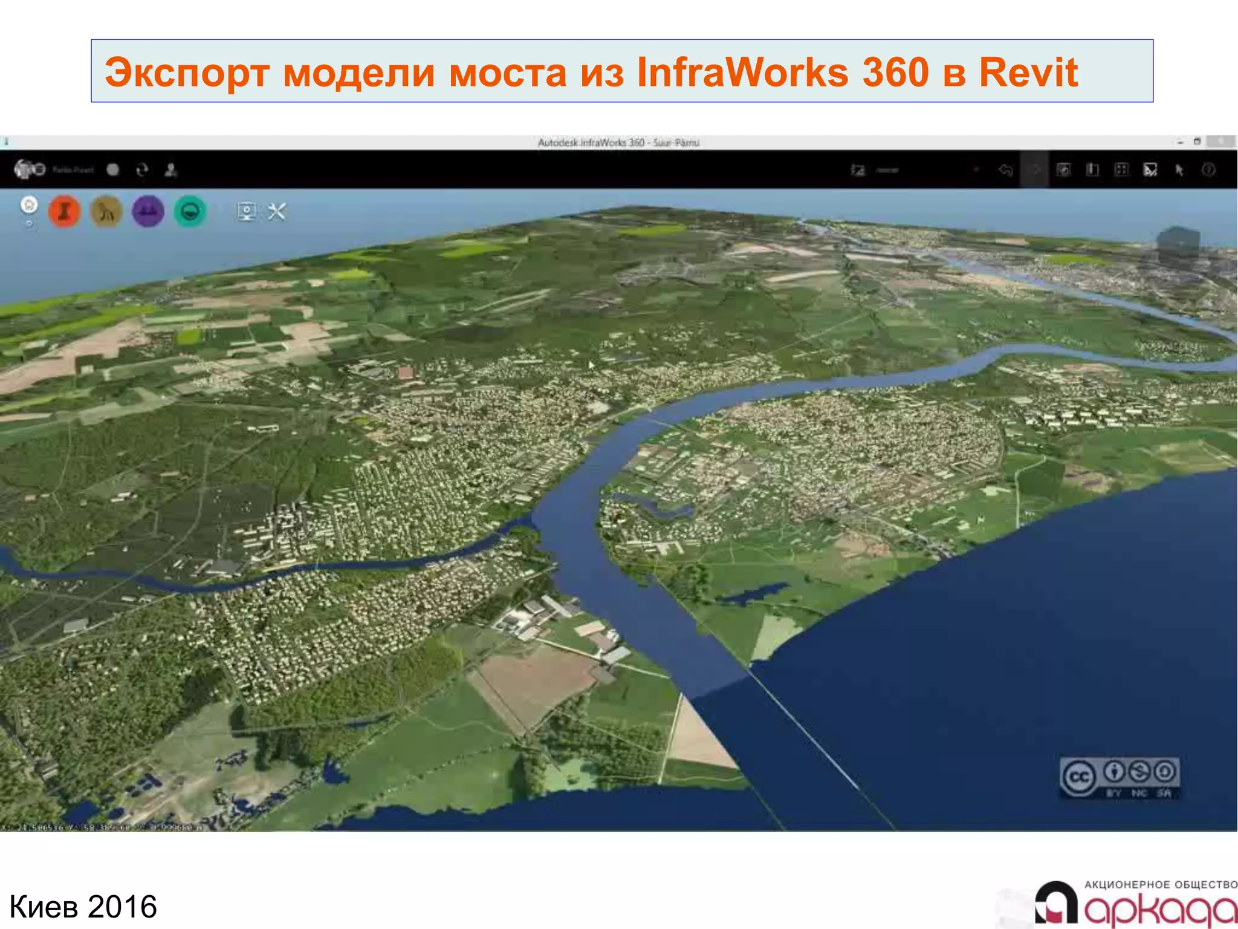Open the tan road design tool circle
The height and width of the screenshot is (929, 1238).
[x=106, y=211]
